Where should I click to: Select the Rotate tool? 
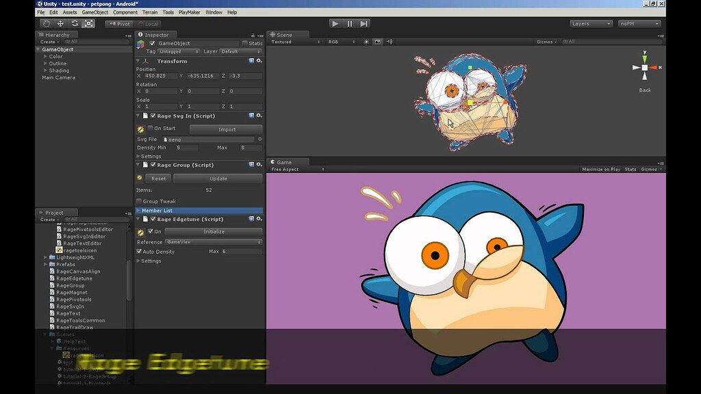(x=75, y=23)
